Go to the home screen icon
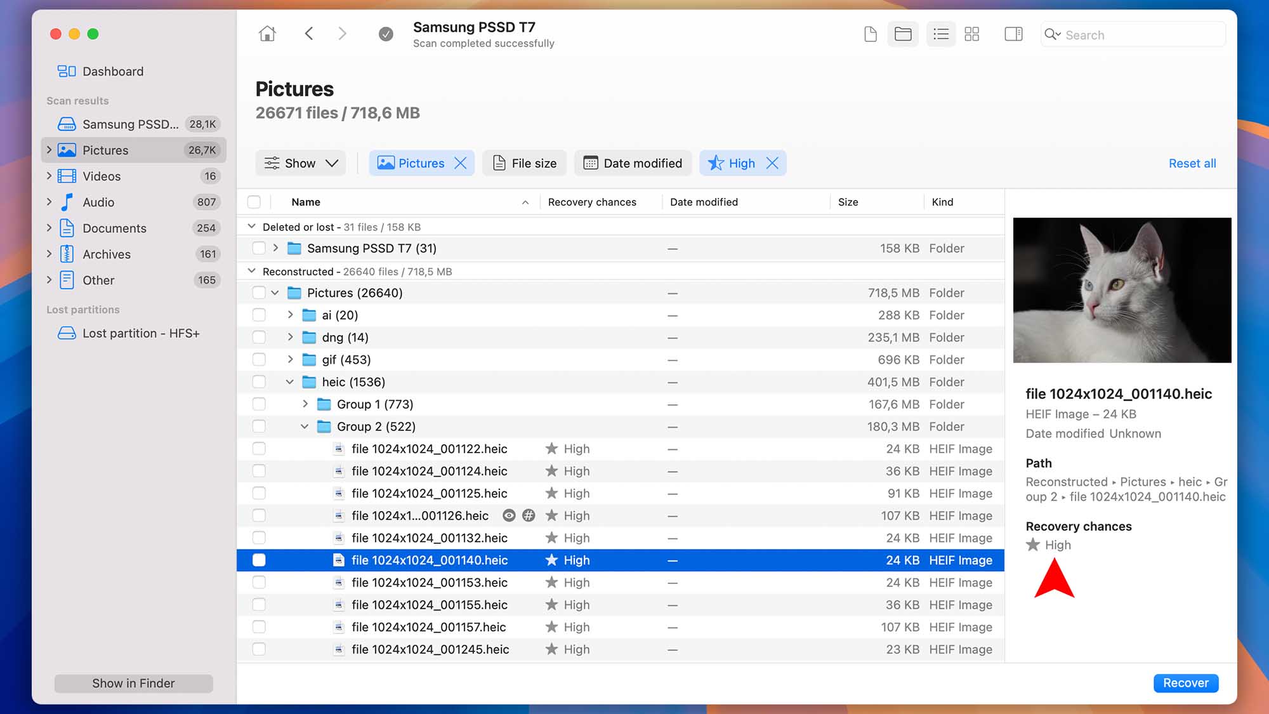1269x714 pixels. tap(267, 34)
